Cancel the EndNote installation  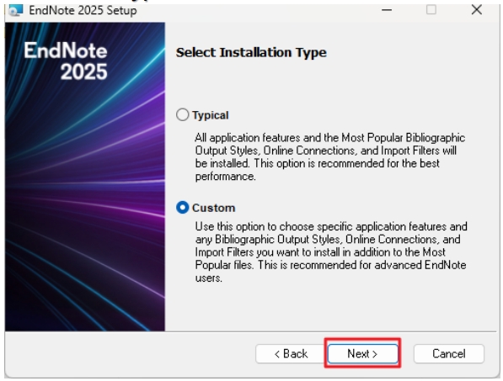[x=449, y=354]
